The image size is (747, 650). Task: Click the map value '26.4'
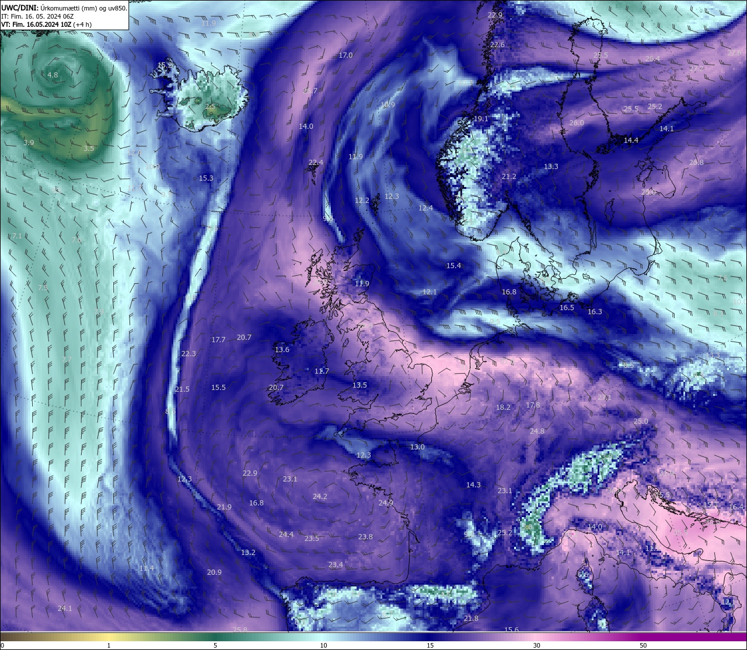click(652, 58)
